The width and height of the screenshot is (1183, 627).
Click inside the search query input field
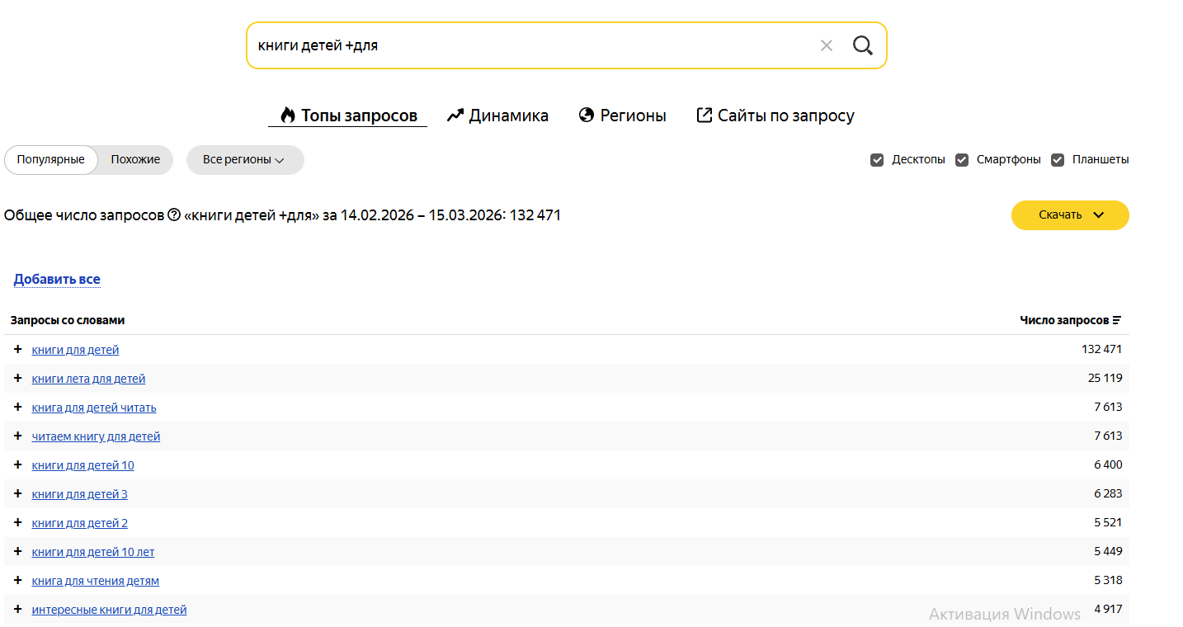(528, 45)
